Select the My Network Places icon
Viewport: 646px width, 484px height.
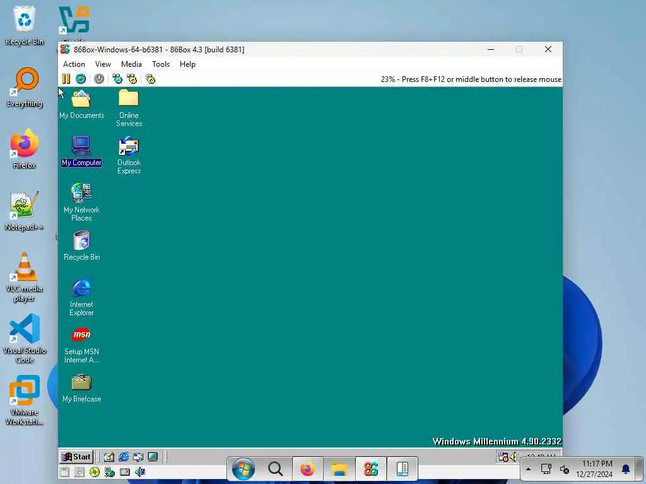(x=81, y=202)
